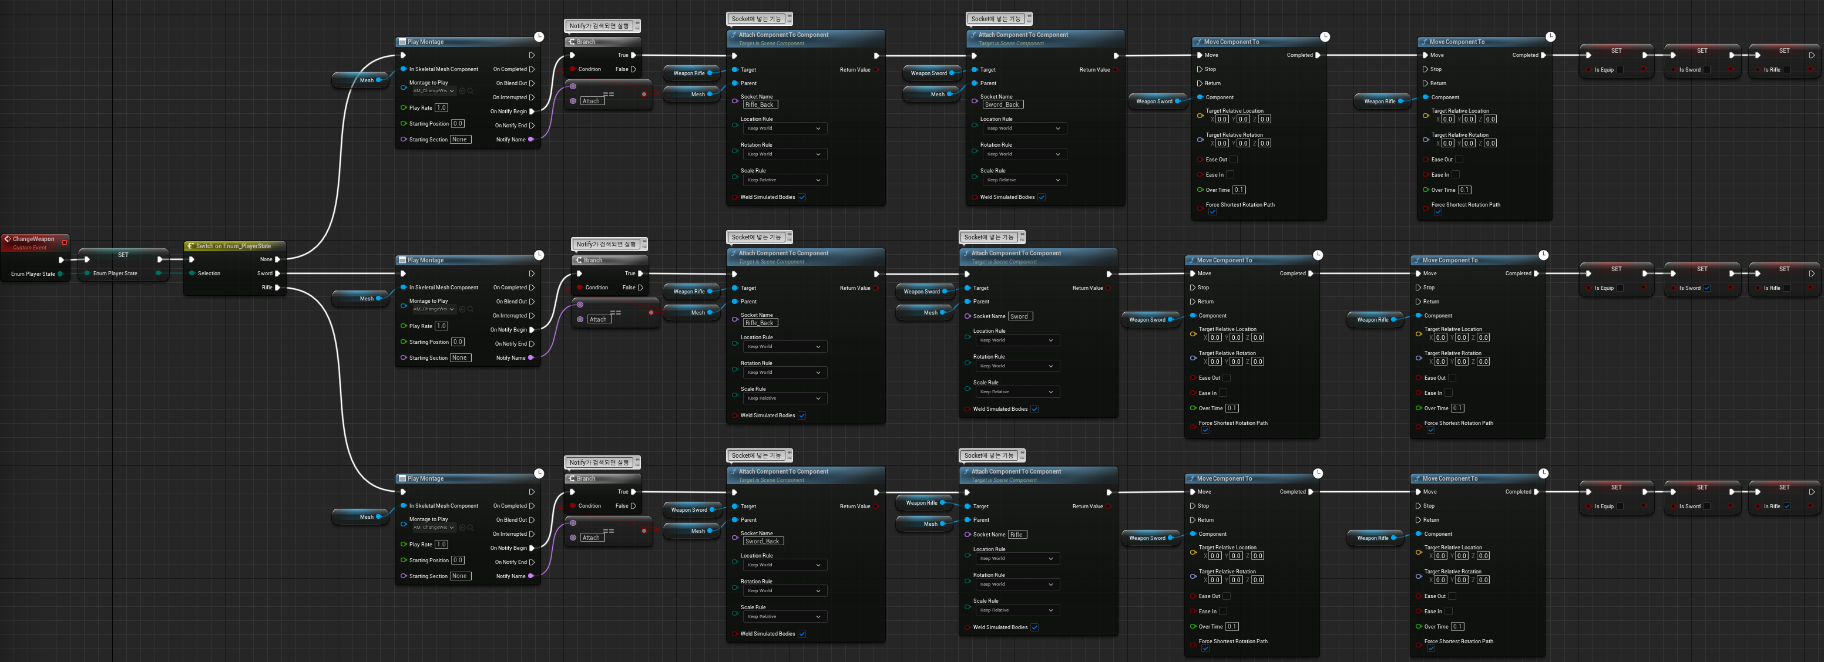This screenshot has width=1824, height=662.
Task: Click Socket Name field containing 'Sword'
Action: pos(1020,316)
